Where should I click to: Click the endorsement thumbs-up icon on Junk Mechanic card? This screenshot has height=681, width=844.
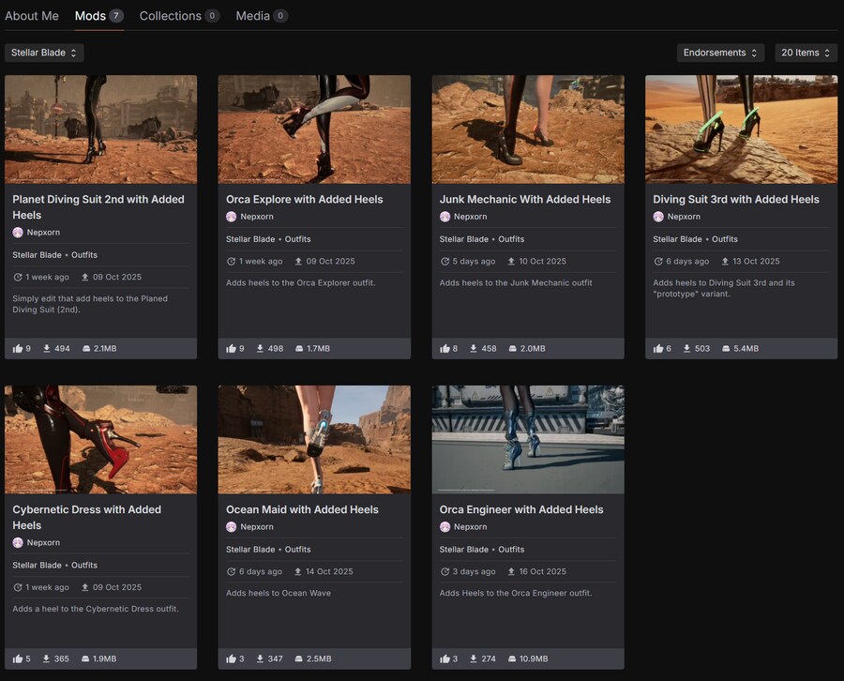(445, 349)
